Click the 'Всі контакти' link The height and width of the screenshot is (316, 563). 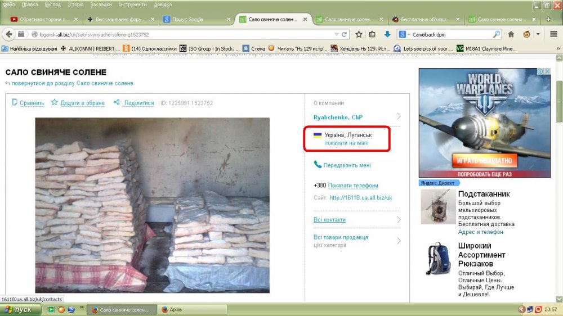coord(329,219)
